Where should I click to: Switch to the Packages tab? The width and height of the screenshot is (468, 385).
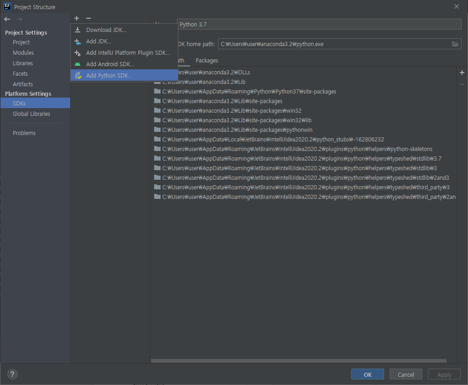[x=207, y=60]
